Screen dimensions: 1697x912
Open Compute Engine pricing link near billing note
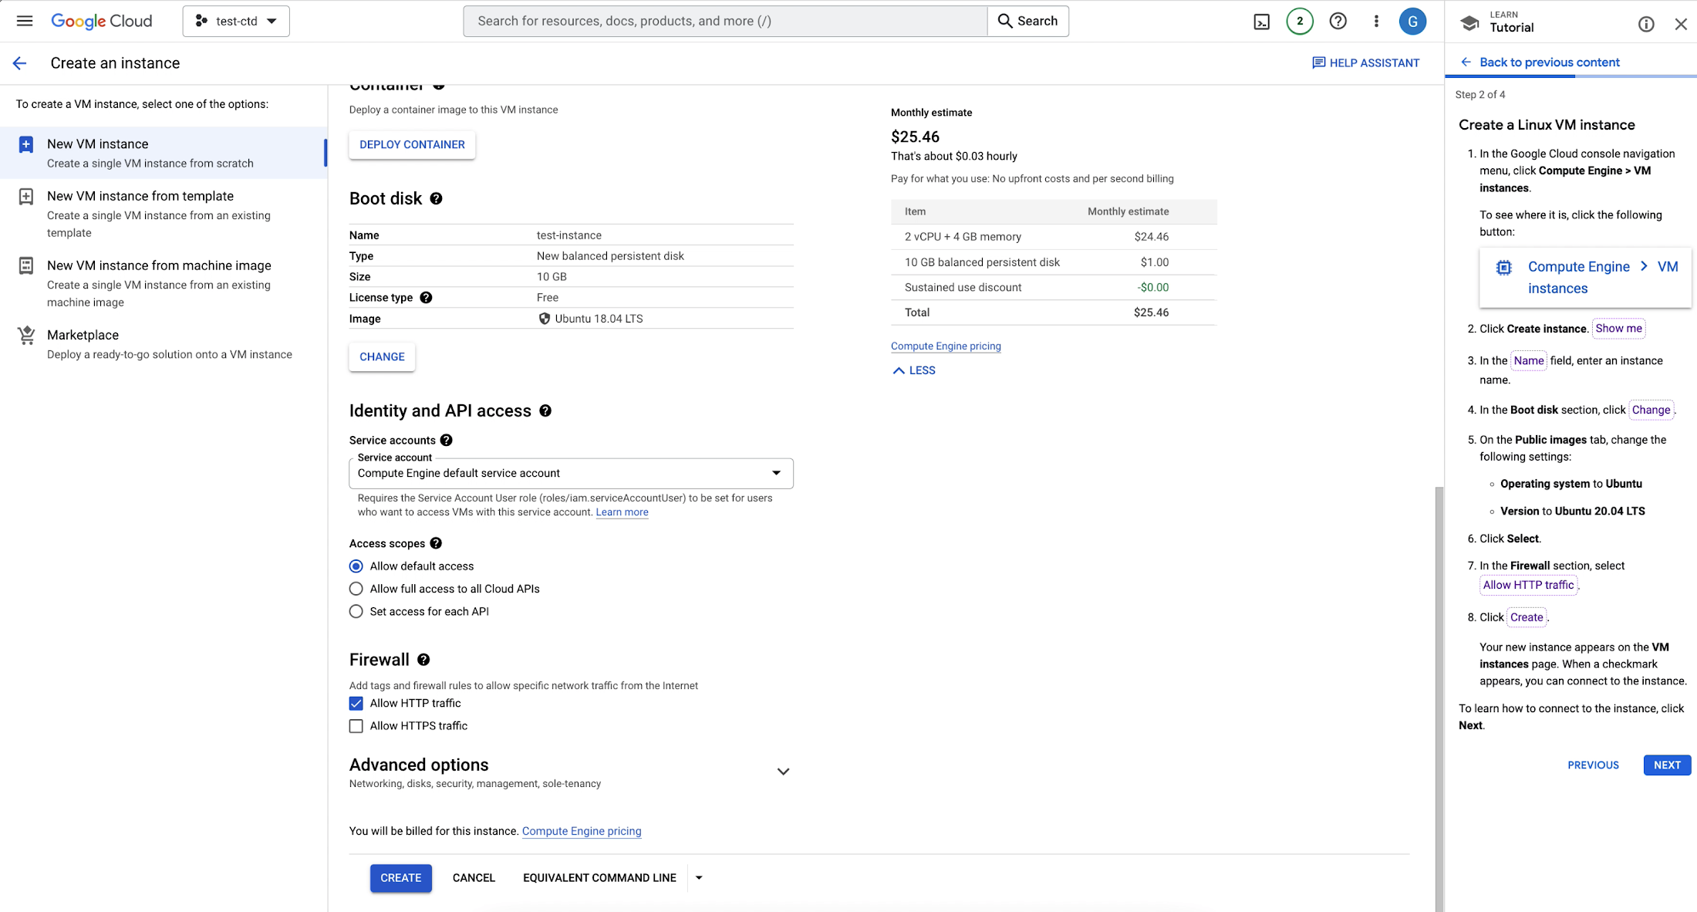point(582,831)
